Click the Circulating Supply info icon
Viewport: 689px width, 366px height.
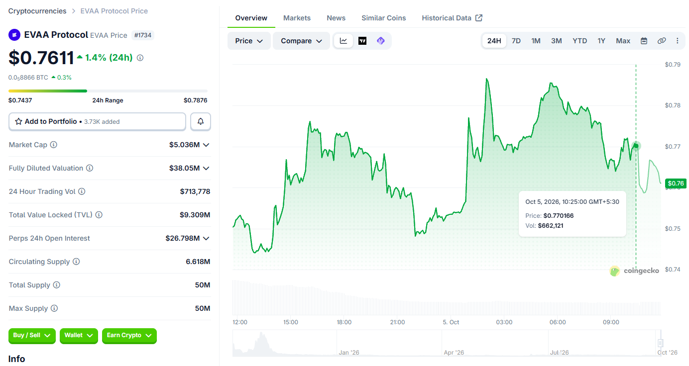click(x=76, y=262)
